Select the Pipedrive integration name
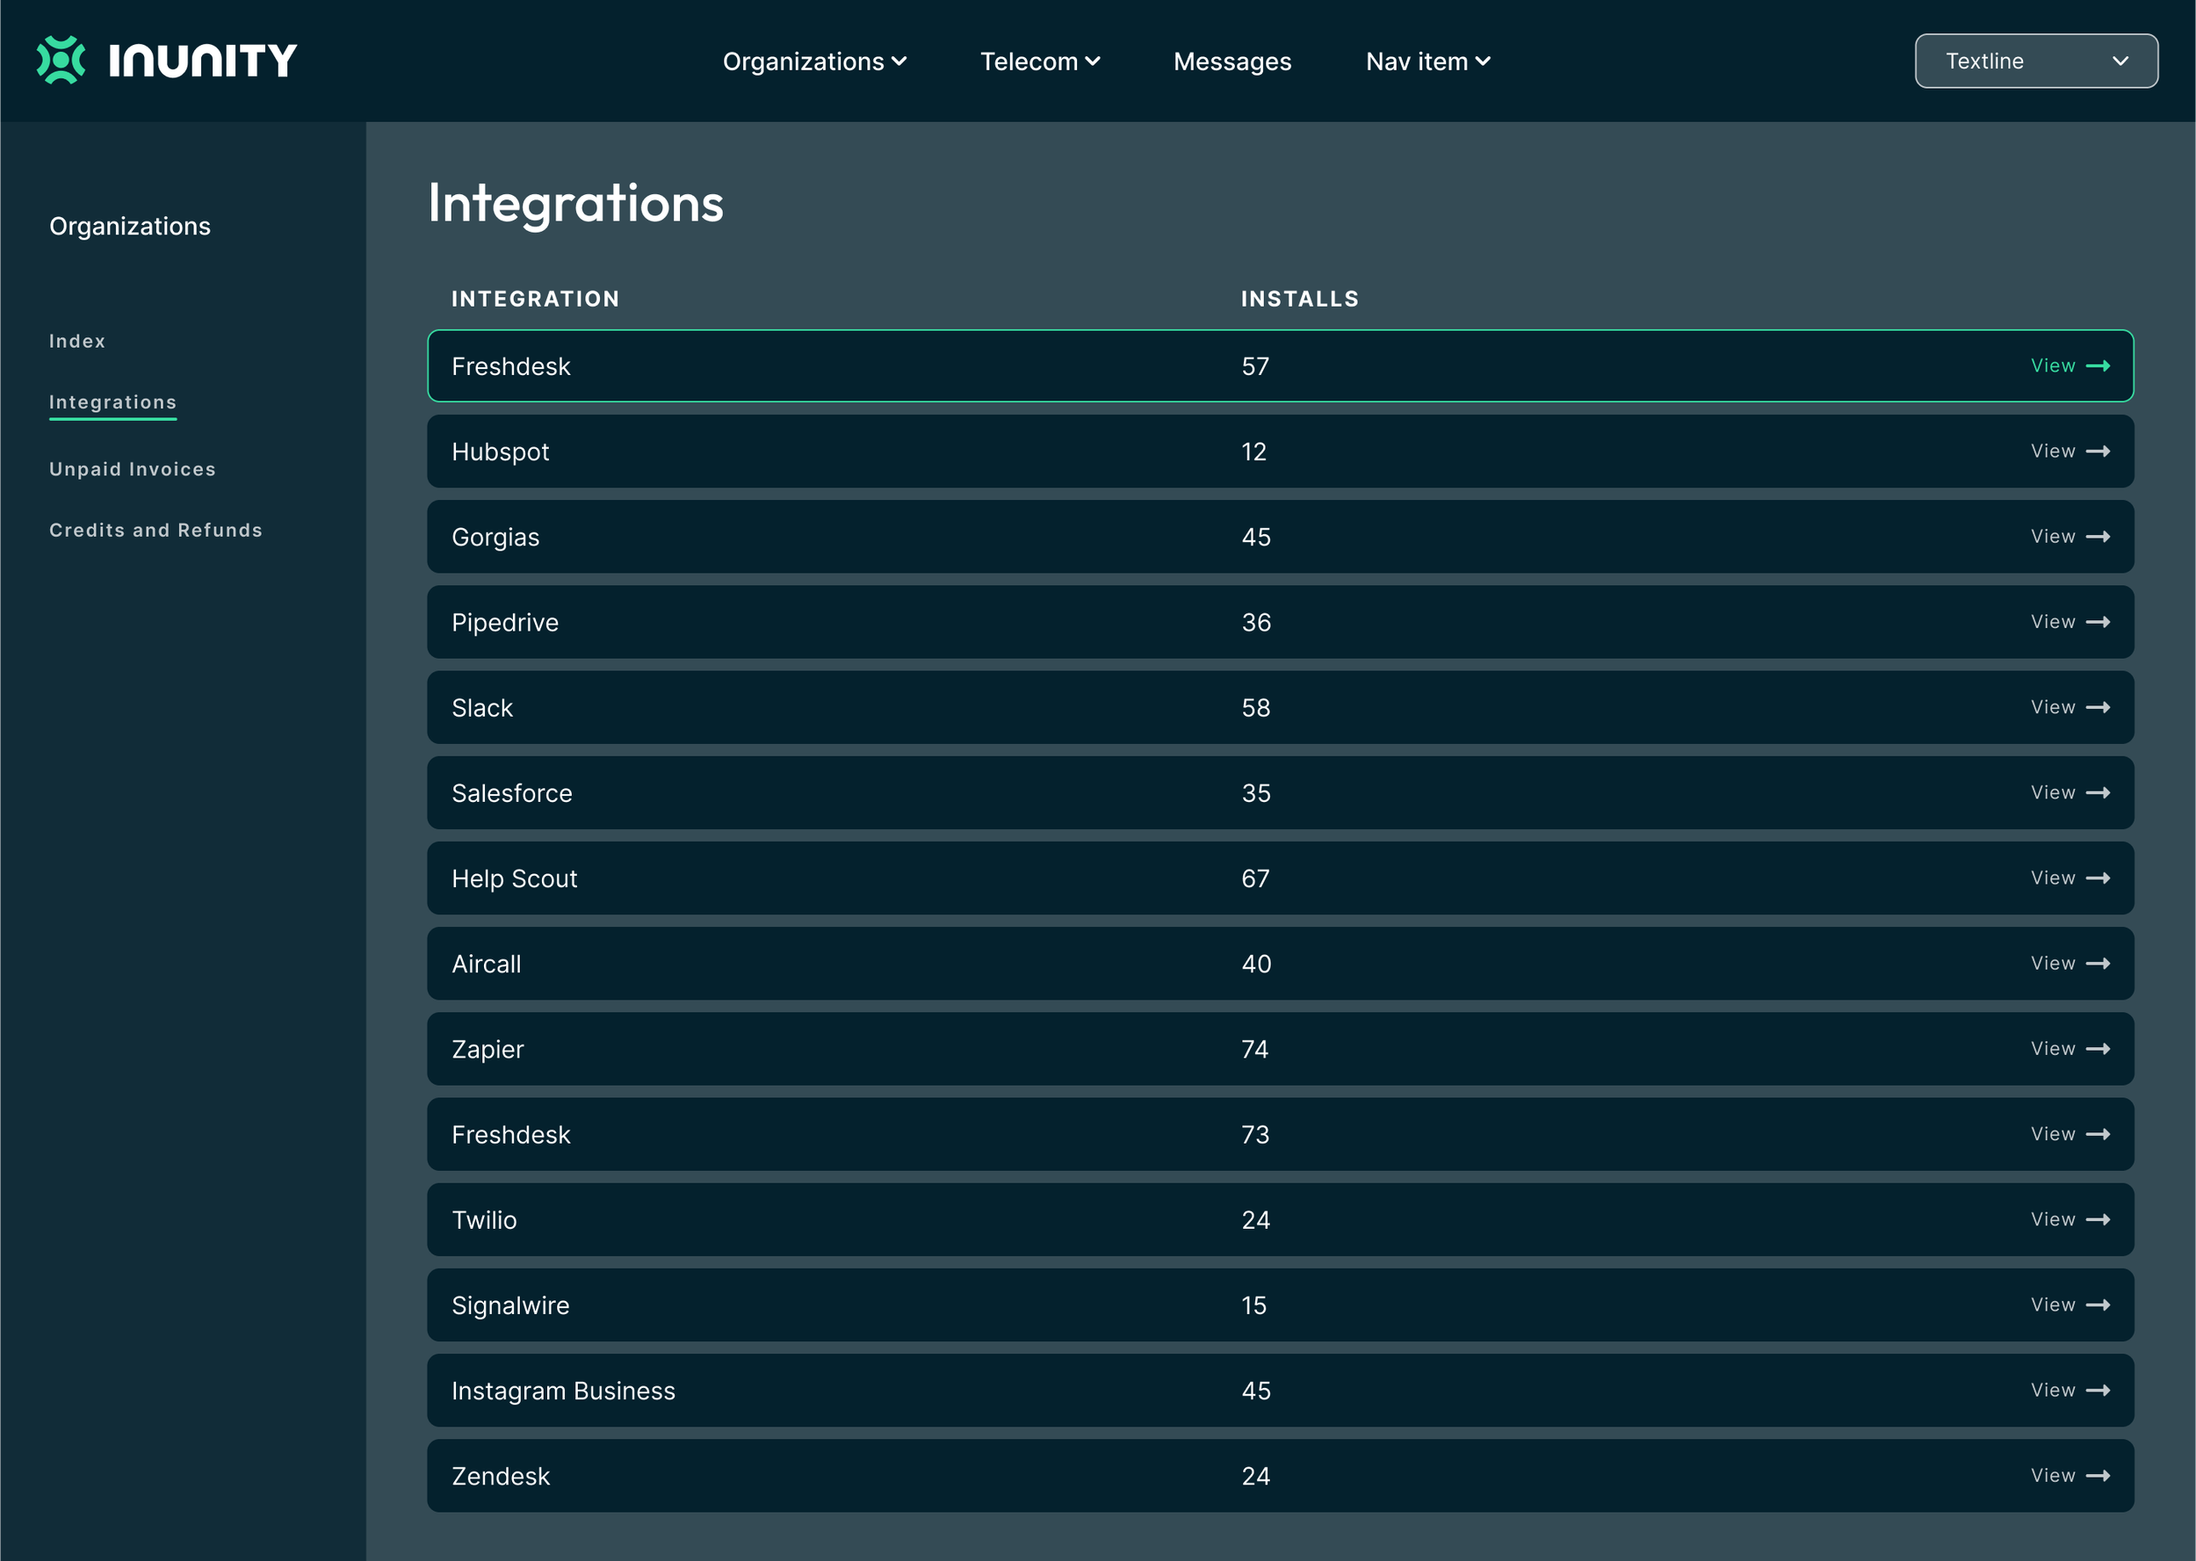Image resolution: width=2196 pixels, height=1561 pixels. [x=504, y=623]
